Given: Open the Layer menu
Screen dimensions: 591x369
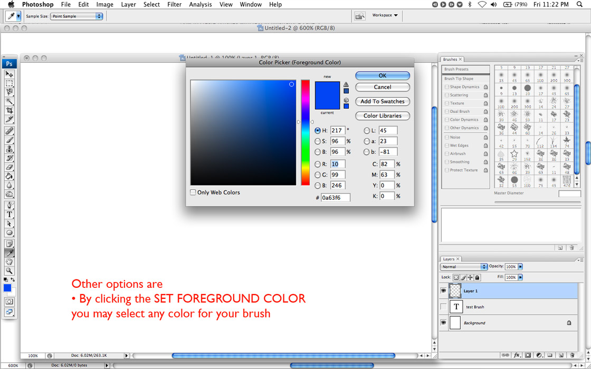Looking at the screenshot, I should tap(129, 5).
